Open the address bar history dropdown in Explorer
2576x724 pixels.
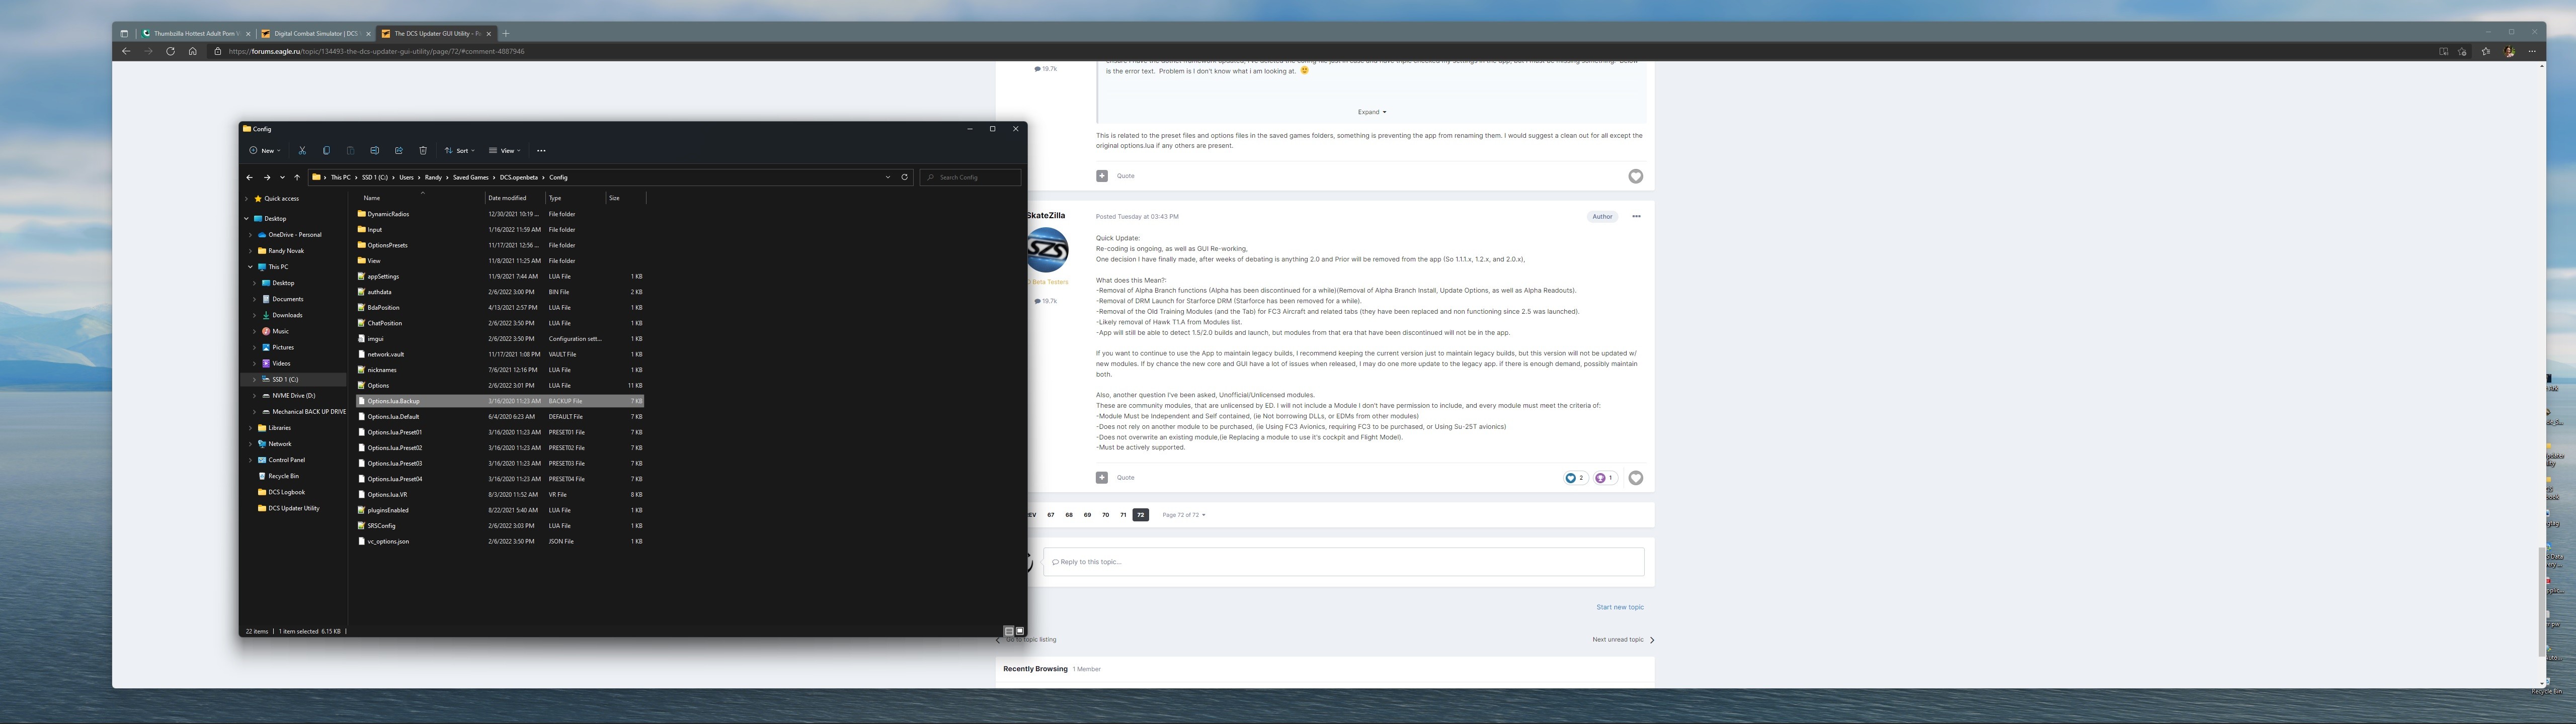tap(887, 177)
